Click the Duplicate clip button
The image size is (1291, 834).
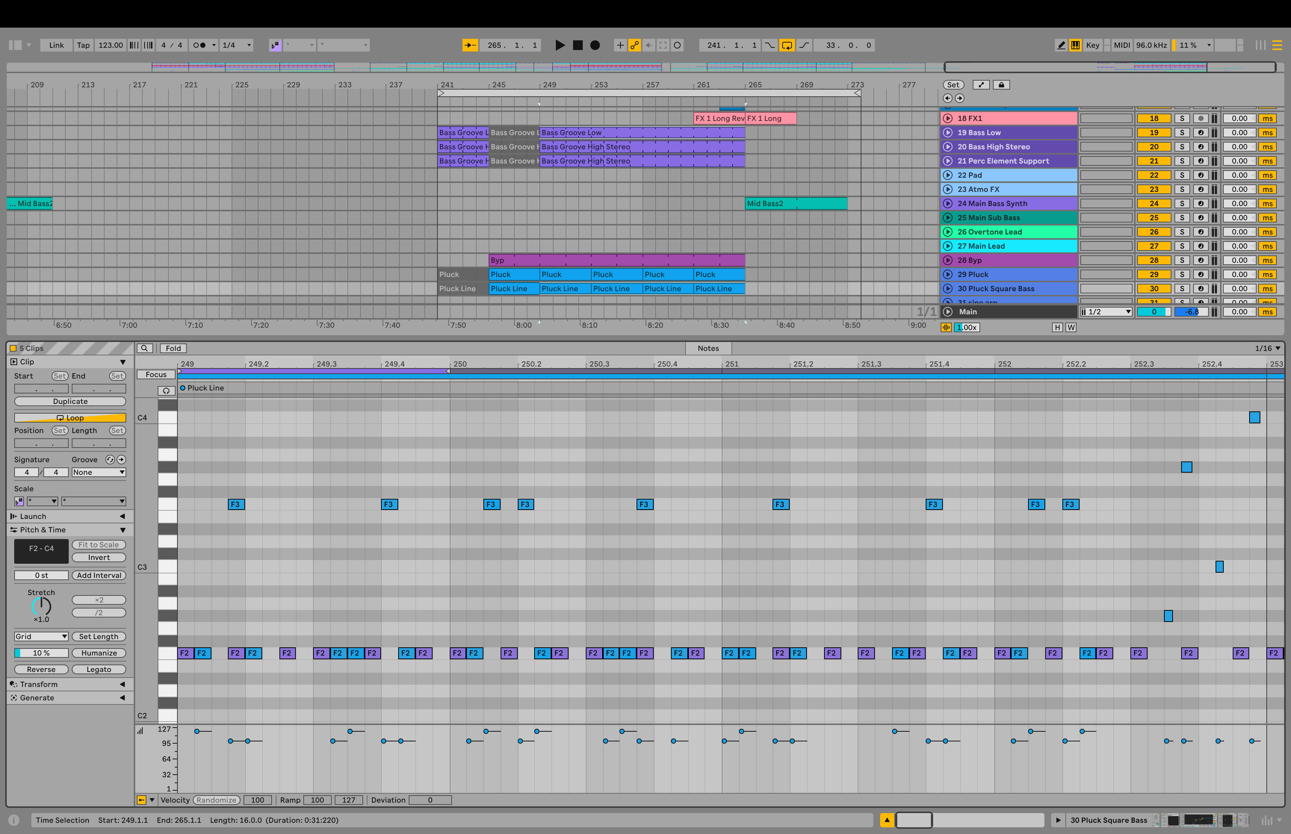(x=70, y=401)
